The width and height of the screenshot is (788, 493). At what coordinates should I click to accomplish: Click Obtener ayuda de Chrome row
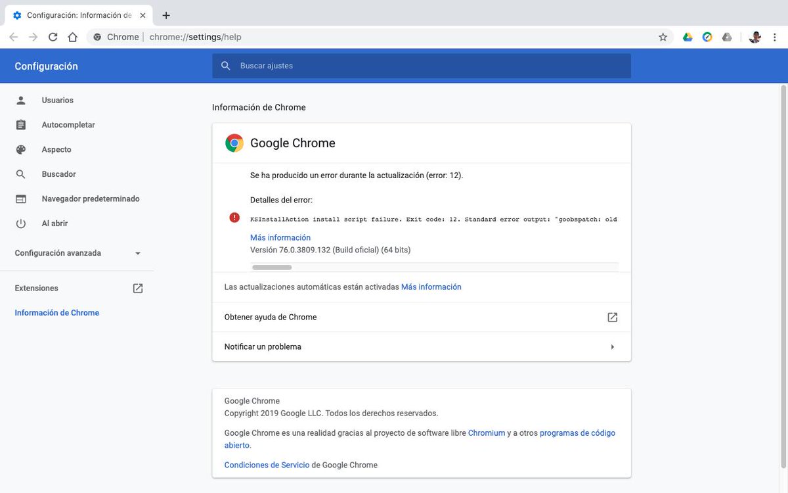(422, 317)
